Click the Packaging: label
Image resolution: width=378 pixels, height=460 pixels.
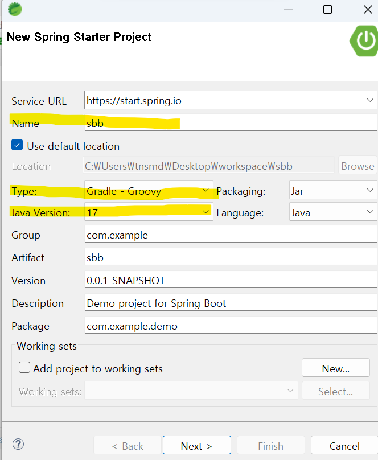click(x=241, y=191)
